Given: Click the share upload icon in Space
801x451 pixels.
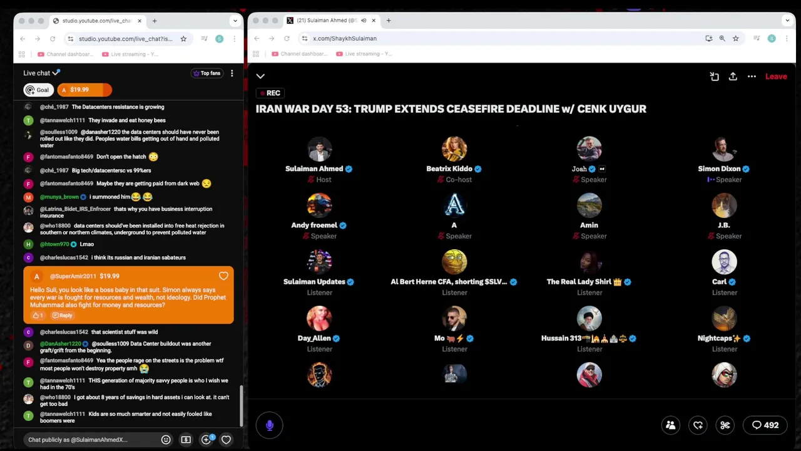Looking at the screenshot, I should pyautogui.click(x=733, y=76).
